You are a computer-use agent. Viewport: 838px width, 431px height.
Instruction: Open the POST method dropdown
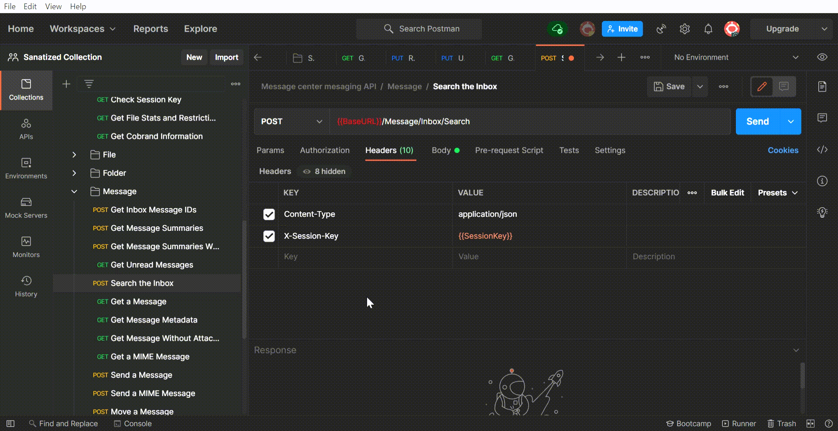(x=291, y=122)
